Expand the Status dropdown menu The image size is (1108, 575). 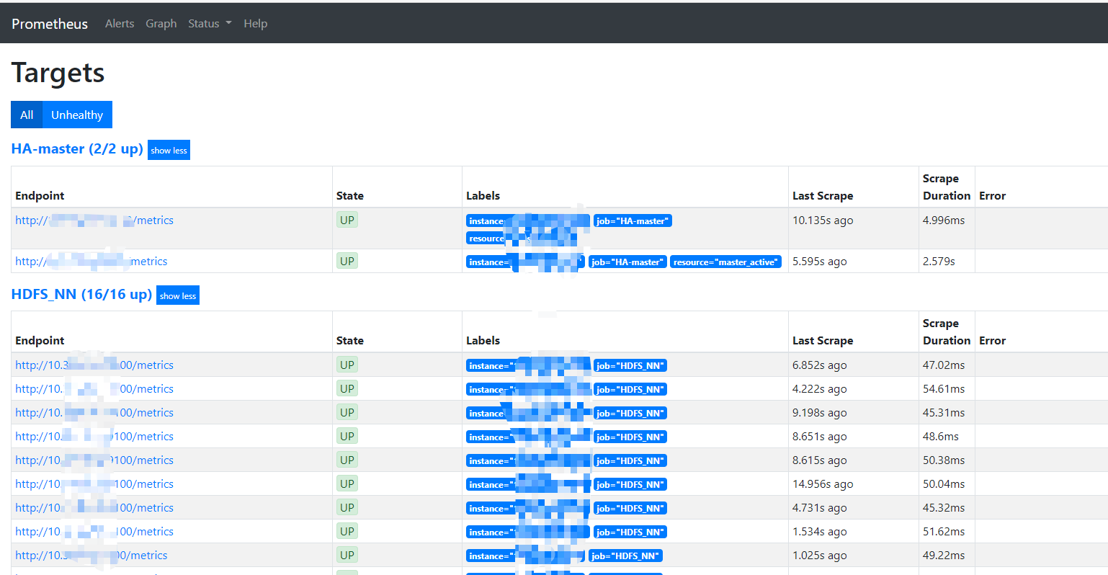[x=210, y=24]
